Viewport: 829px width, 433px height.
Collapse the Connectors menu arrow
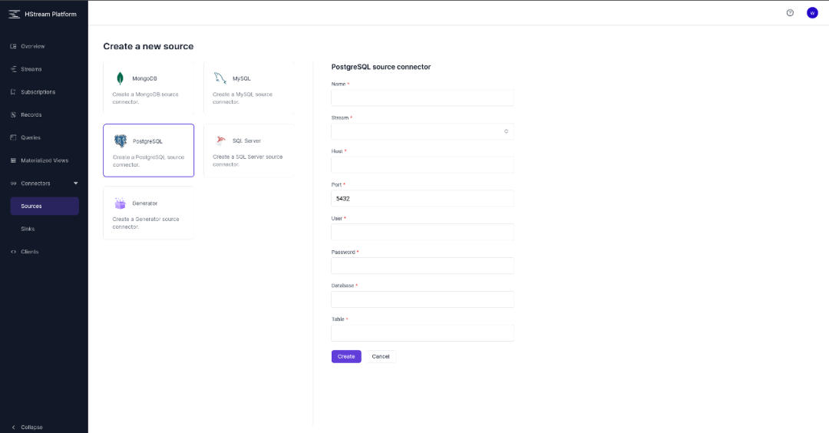[75, 183]
